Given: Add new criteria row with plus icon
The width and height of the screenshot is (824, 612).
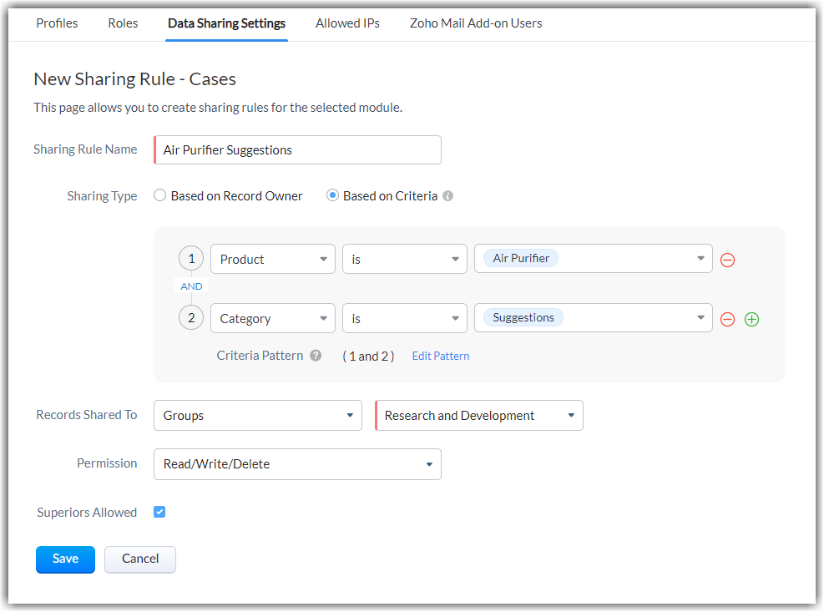Looking at the screenshot, I should [751, 319].
